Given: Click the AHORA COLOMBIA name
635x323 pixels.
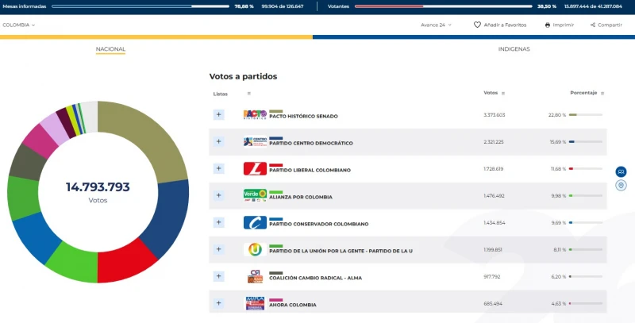Looking at the screenshot, I should click(x=292, y=306).
